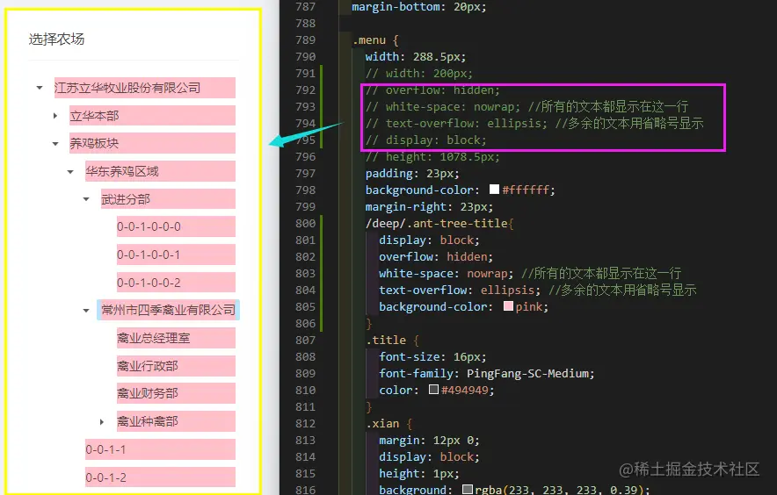
Task: Collapse the 武进分部 tree node
Action: coord(86,199)
